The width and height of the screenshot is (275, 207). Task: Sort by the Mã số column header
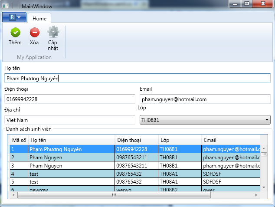point(19,140)
